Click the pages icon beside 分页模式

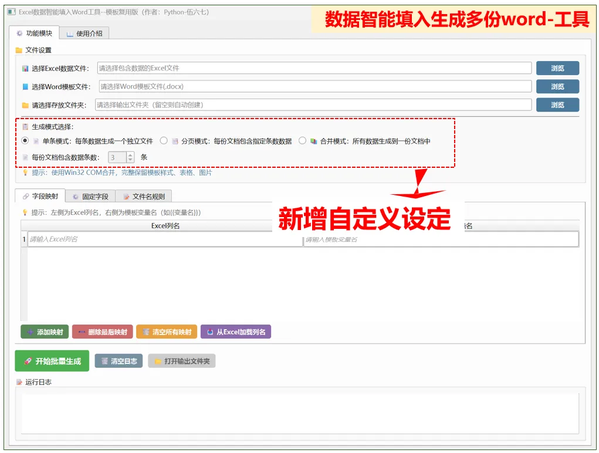pos(175,141)
